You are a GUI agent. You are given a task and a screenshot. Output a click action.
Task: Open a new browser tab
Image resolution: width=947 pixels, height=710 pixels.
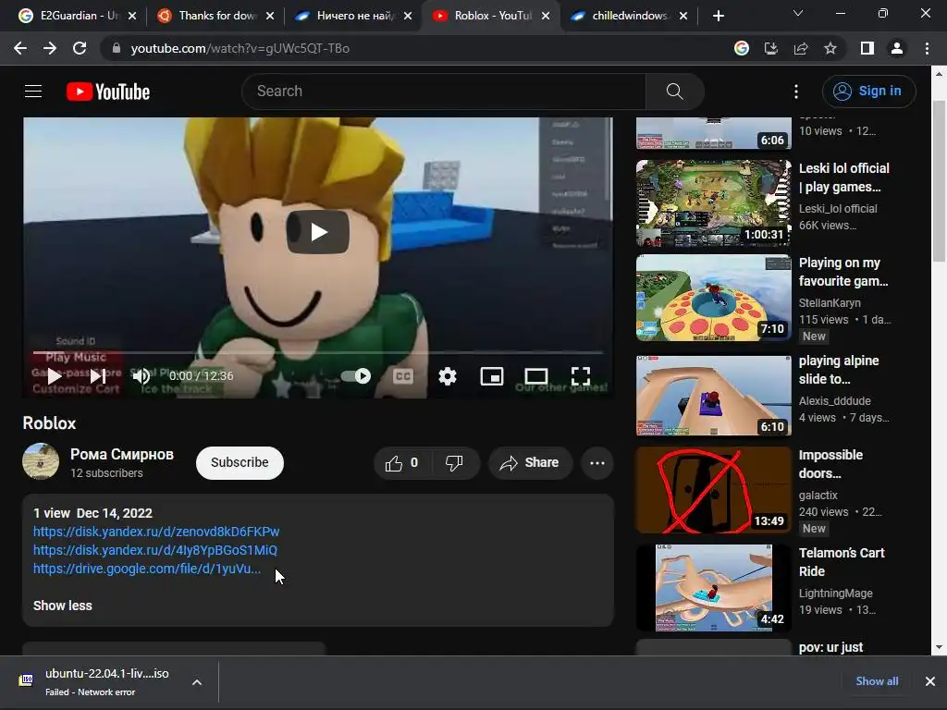pyautogui.click(x=718, y=16)
